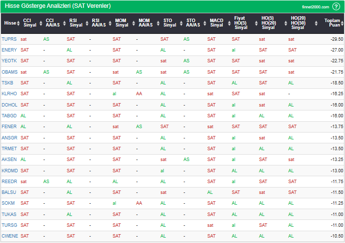The width and height of the screenshot is (345, 243).
Task: Sort by MOM Sinyal column header
Action: [122, 23]
